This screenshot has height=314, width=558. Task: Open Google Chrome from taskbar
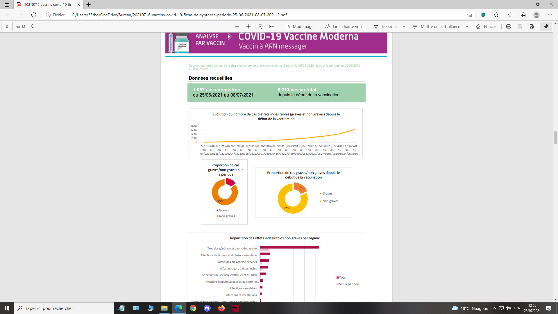pos(193,308)
